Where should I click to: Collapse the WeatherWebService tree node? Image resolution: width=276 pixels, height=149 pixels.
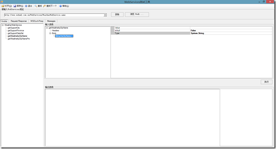3,25
